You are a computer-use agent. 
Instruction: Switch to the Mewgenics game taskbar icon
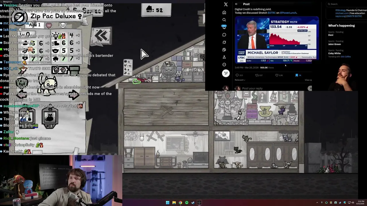pos(199,203)
